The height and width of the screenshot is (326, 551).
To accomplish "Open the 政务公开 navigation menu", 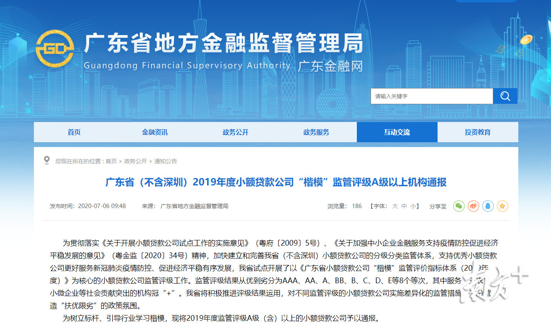I will [235, 132].
